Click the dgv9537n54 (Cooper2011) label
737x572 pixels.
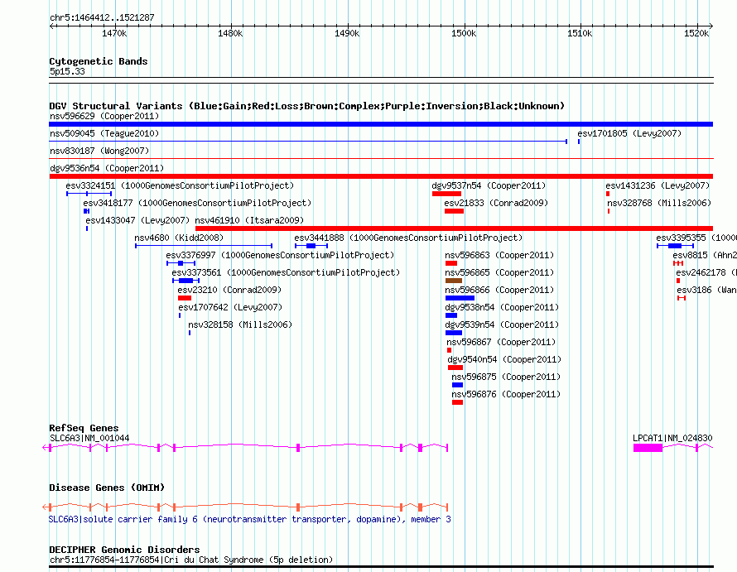(x=489, y=185)
